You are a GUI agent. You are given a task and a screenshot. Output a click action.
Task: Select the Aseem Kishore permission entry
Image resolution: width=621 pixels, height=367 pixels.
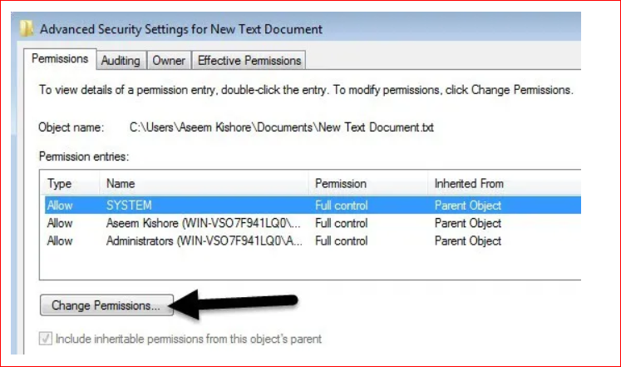(x=313, y=223)
